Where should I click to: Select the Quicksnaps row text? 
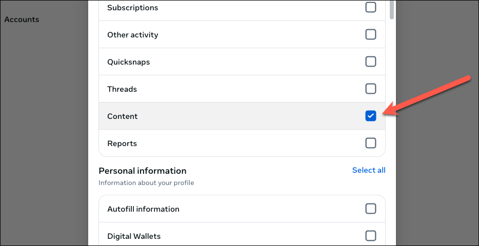[x=128, y=62]
